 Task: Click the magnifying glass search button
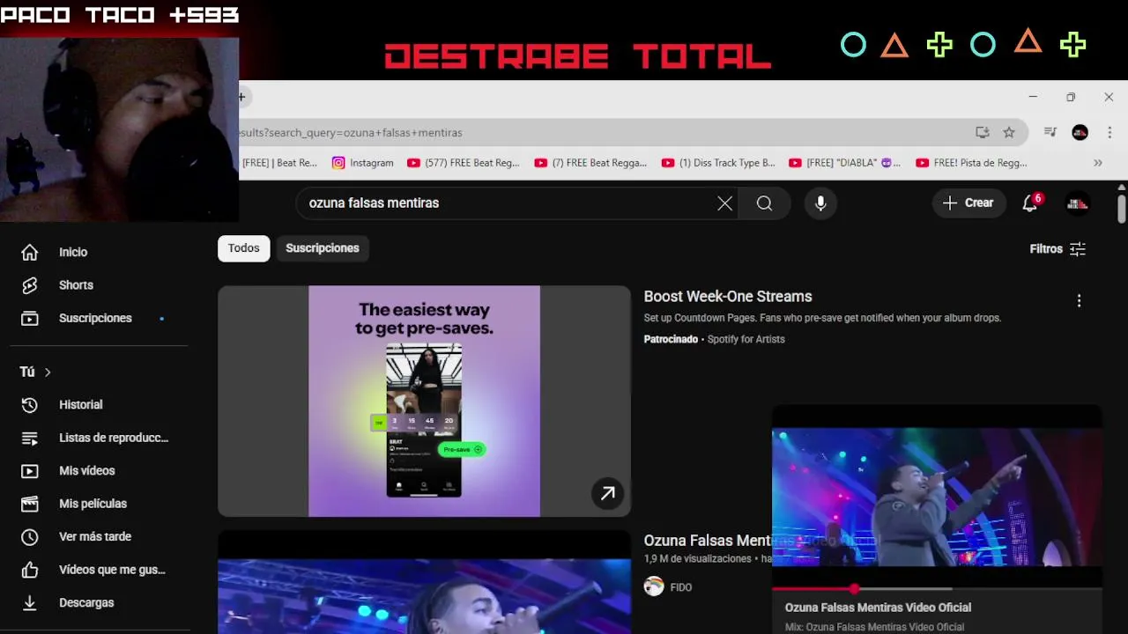click(x=764, y=203)
